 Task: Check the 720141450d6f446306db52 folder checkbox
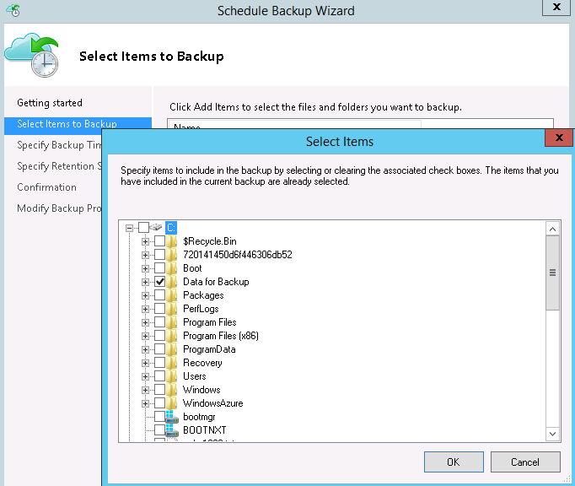pyautogui.click(x=160, y=255)
